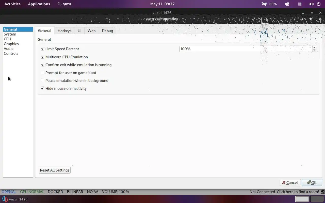Click the running cat icon in top bar
Image resolution: width=325 pixels, height=203 pixels.
point(264,4)
